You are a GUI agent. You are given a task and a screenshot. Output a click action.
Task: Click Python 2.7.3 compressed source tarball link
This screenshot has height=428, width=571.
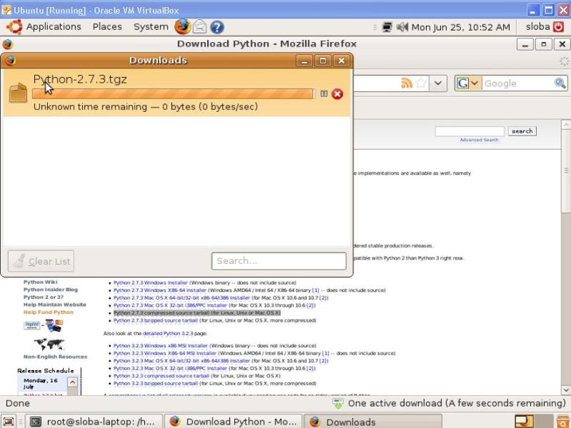[x=197, y=313]
